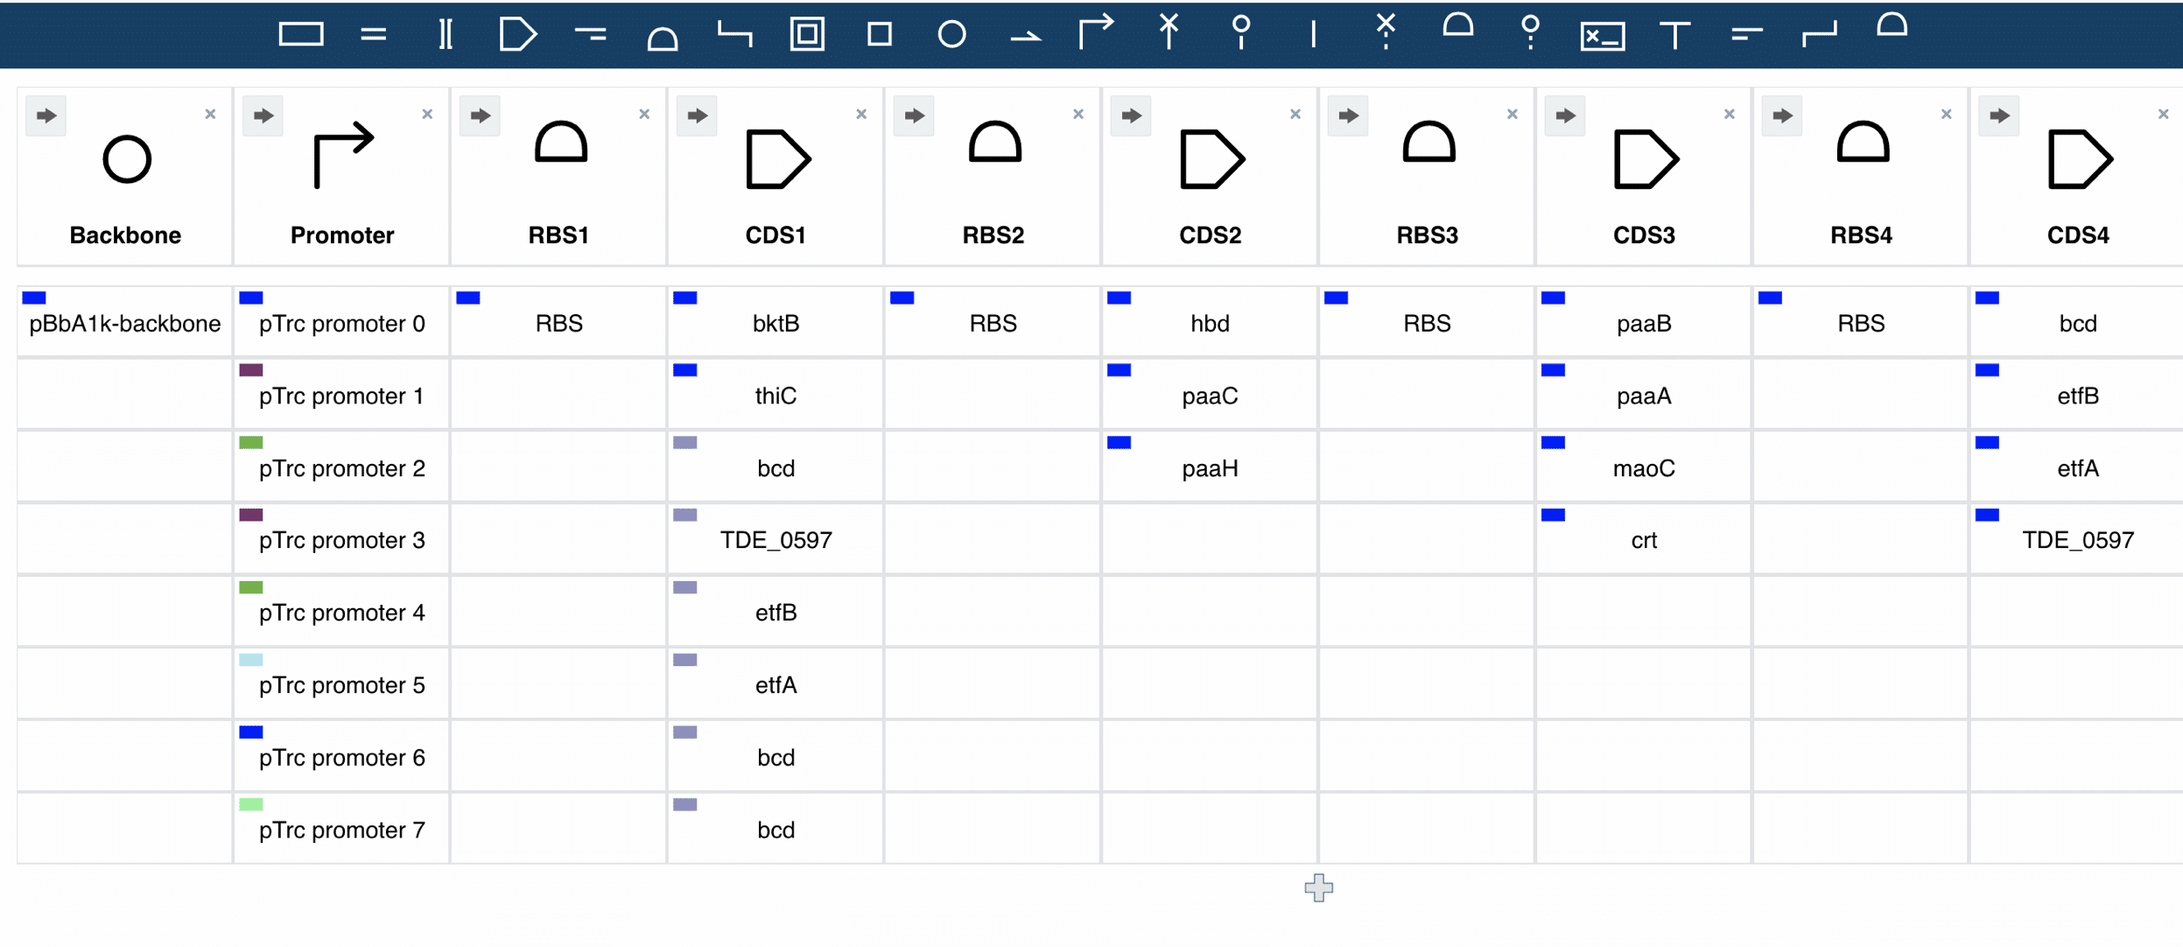
Task: Select the plain square glyph in toolbar
Action: coord(879,35)
